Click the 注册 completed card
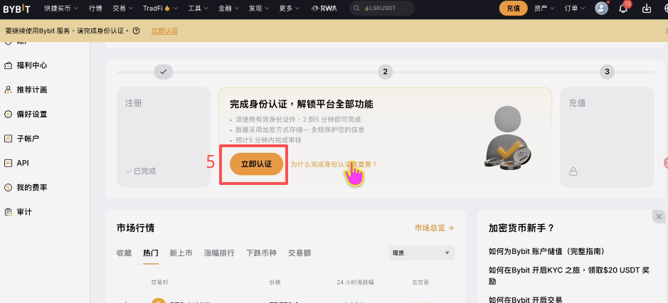This screenshot has width=668, height=303. pyautogui.click(x=164, y=137)
